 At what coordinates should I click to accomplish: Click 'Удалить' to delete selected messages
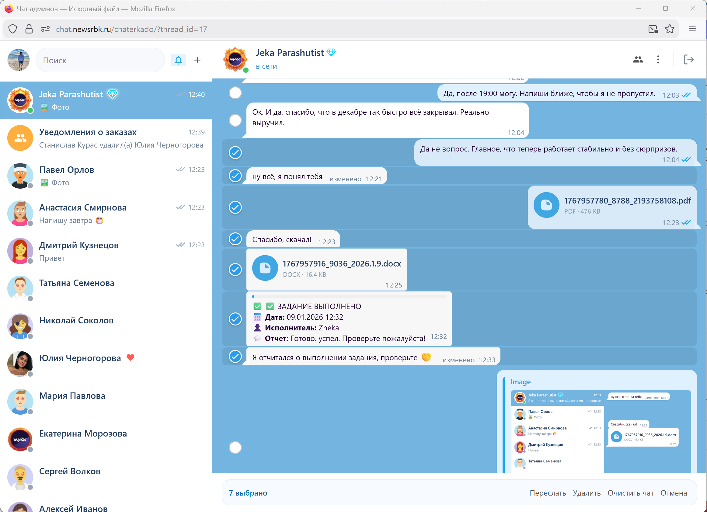point(587,493)
